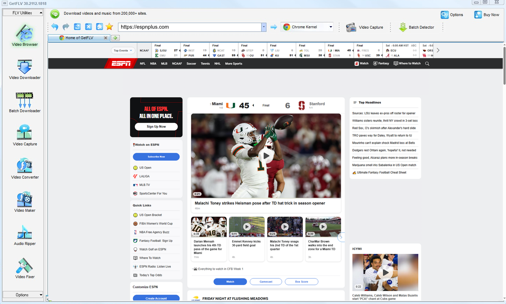Read headline about LSU leaving ex-pros off roster
Viewport: 506px width, 304px height.
click(x=384, y=113)
